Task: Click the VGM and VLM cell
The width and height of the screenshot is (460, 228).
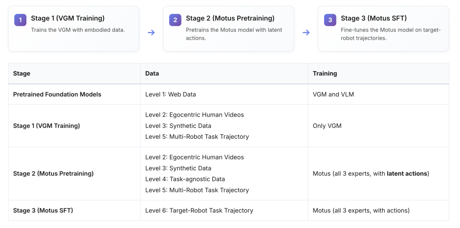Action: (333, 94)
